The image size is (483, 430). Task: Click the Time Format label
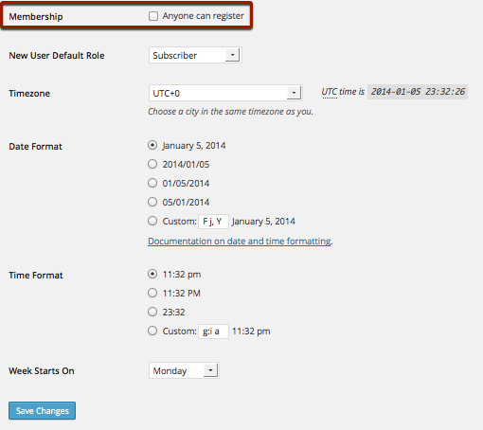[x=36, y=276]
